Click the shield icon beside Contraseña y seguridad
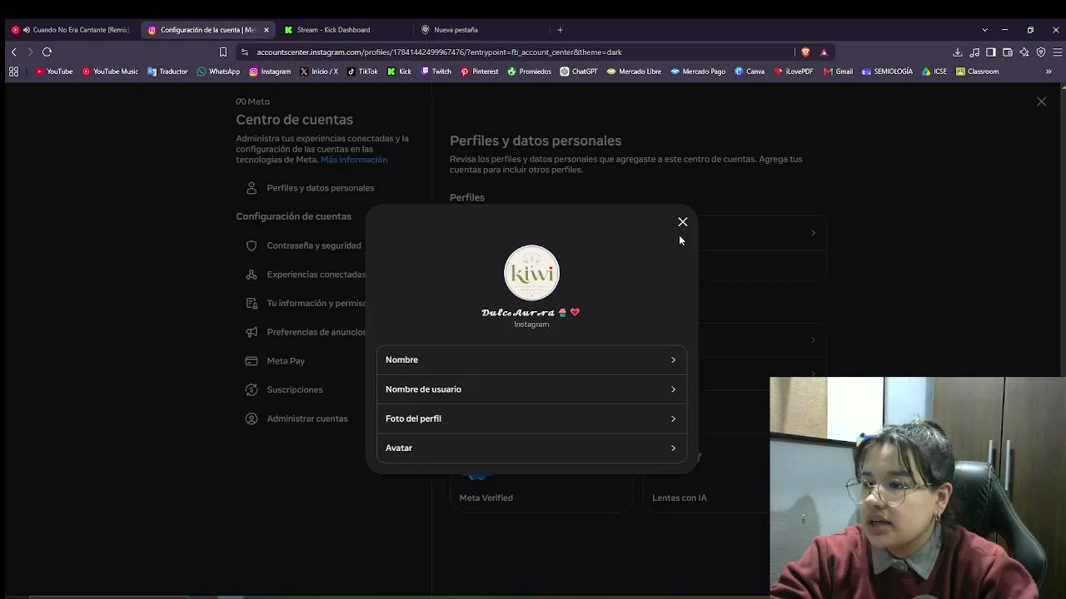 (252, 245)
